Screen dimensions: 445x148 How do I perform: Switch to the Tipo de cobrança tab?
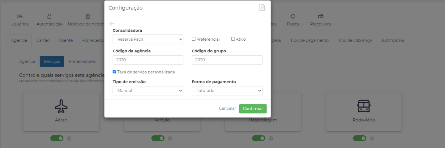pyautogui.click(x=355, y=40)
